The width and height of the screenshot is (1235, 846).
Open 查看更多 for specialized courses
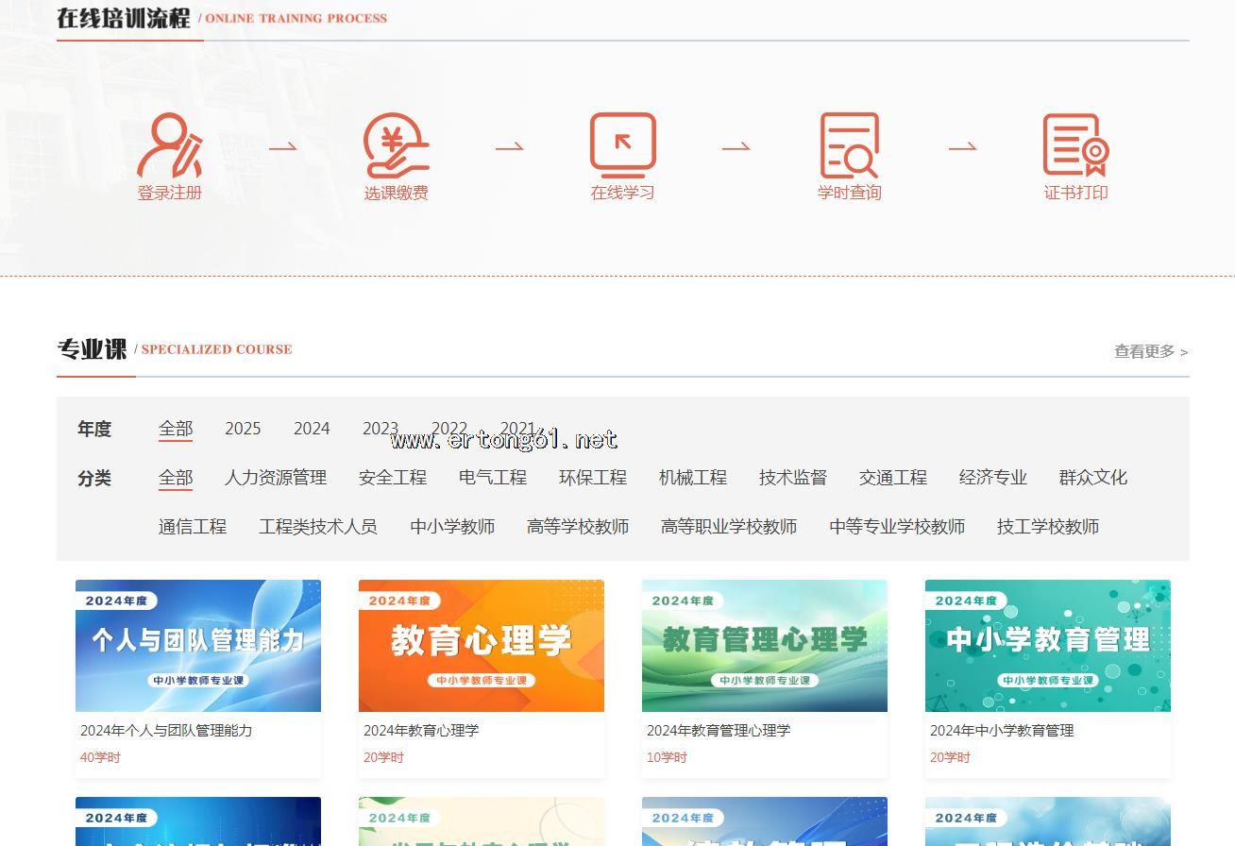[1150, 351]
